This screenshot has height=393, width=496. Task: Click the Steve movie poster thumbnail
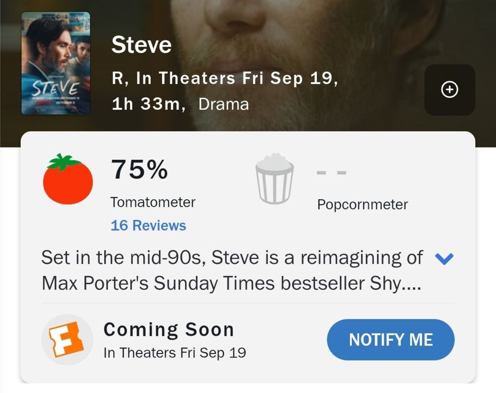coord(56,63)
